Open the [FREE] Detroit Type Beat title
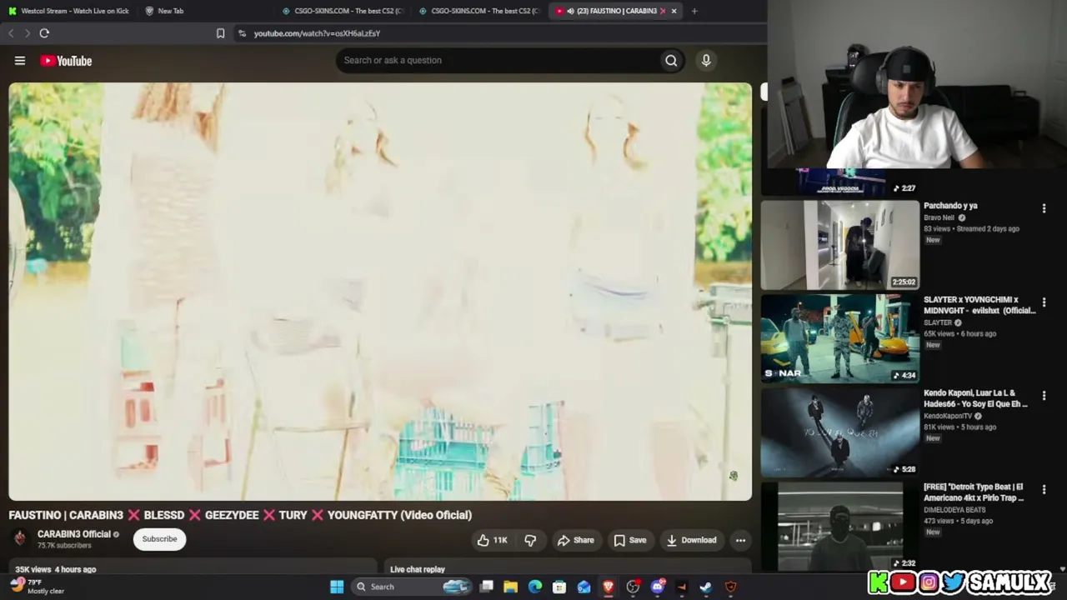Image resolution: width=1067 pixels, height=600 pixels. coord(974,492)
